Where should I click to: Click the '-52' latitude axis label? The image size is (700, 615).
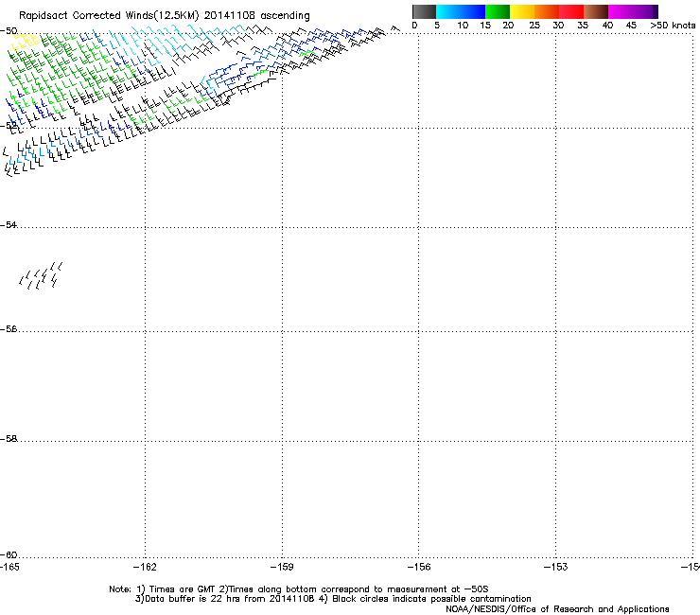9,126
